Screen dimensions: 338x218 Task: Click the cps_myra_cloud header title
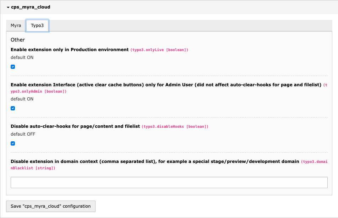pos(31,7)
